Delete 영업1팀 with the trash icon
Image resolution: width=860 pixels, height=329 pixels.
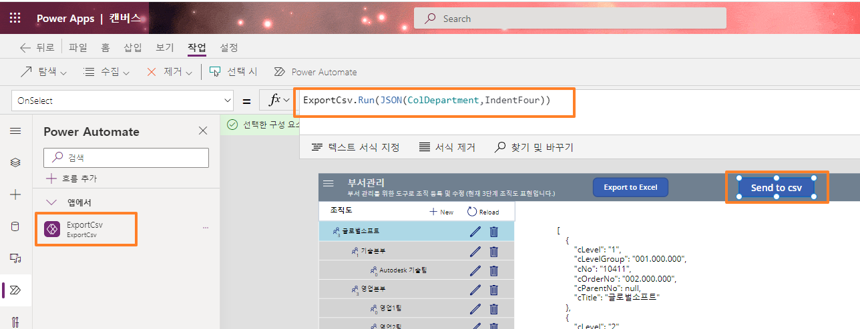pyautogui.click(x=494, y=309)
